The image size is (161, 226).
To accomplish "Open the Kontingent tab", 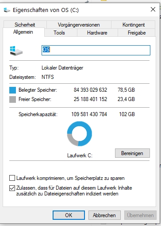I will click(133, 25).
